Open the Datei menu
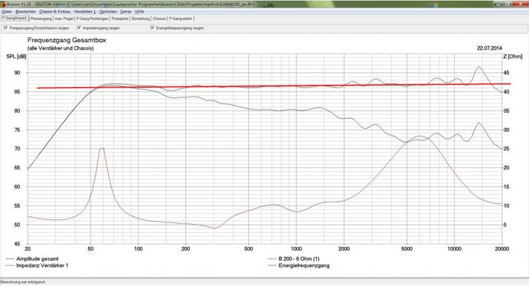Image resolution: width=529 pixels, height=286 pixels. (x=7, y=11)
